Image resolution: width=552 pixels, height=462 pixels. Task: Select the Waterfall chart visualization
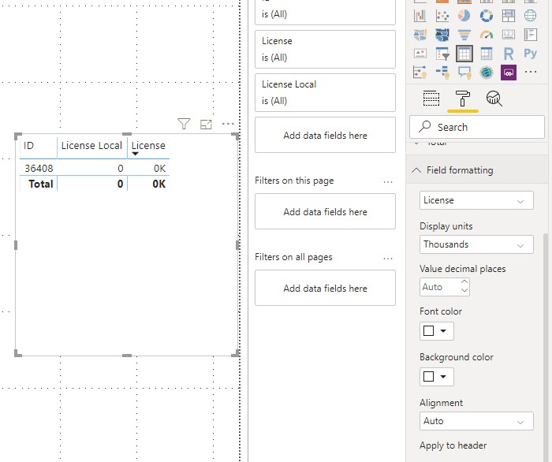point(420,16)
